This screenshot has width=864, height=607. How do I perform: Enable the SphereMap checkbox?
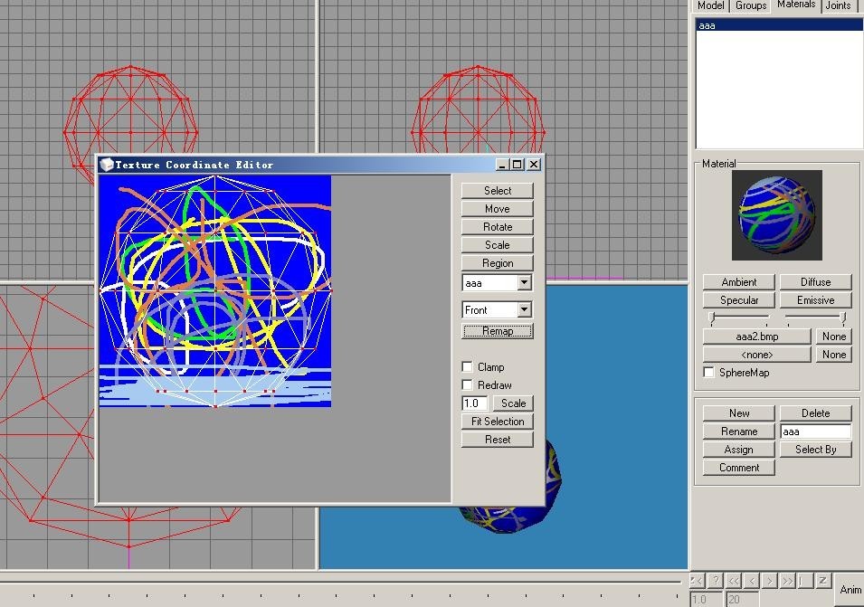(709, 373)
